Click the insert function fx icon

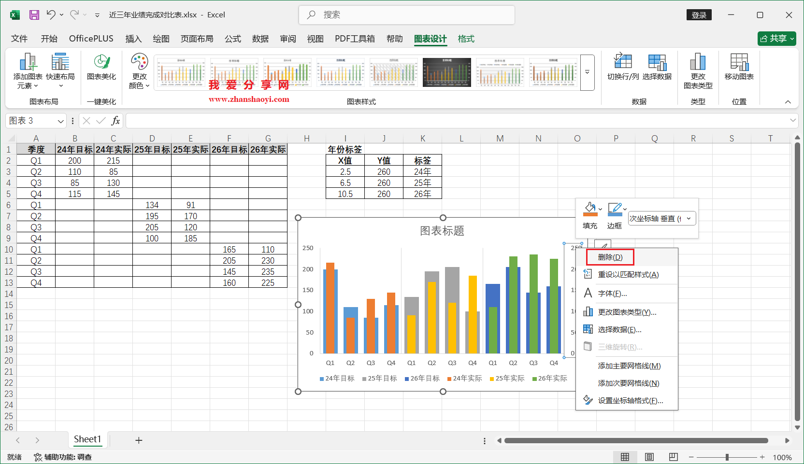pos(115,121)
